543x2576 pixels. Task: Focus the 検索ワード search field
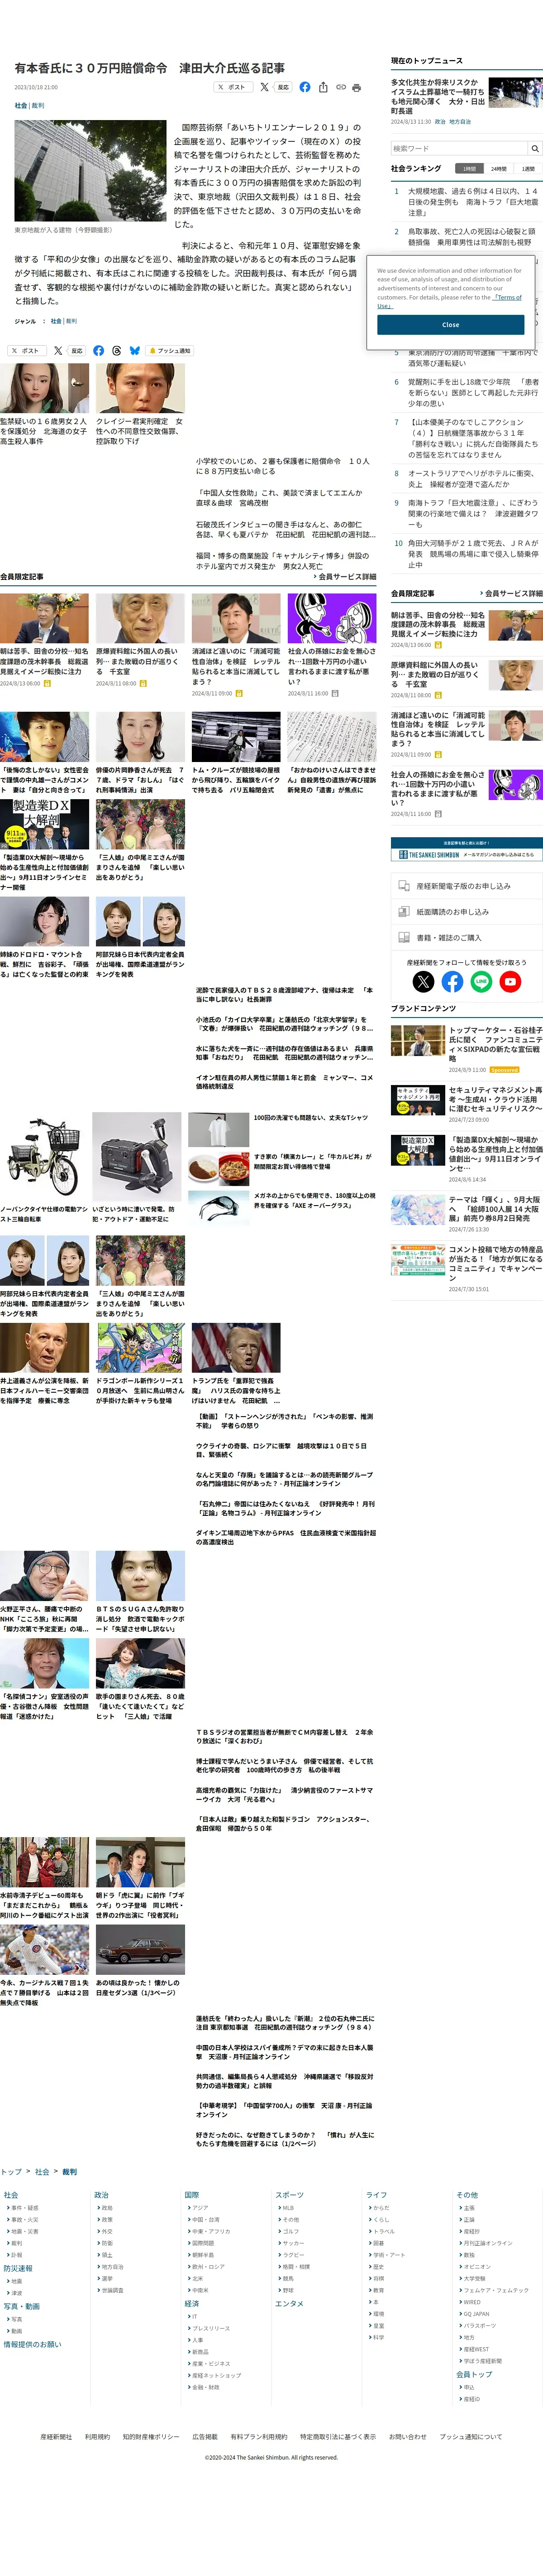[x=459, y=148]
